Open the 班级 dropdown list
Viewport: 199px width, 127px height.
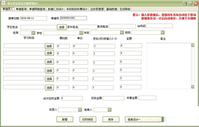pyautogui.click(x=163, y=32)
